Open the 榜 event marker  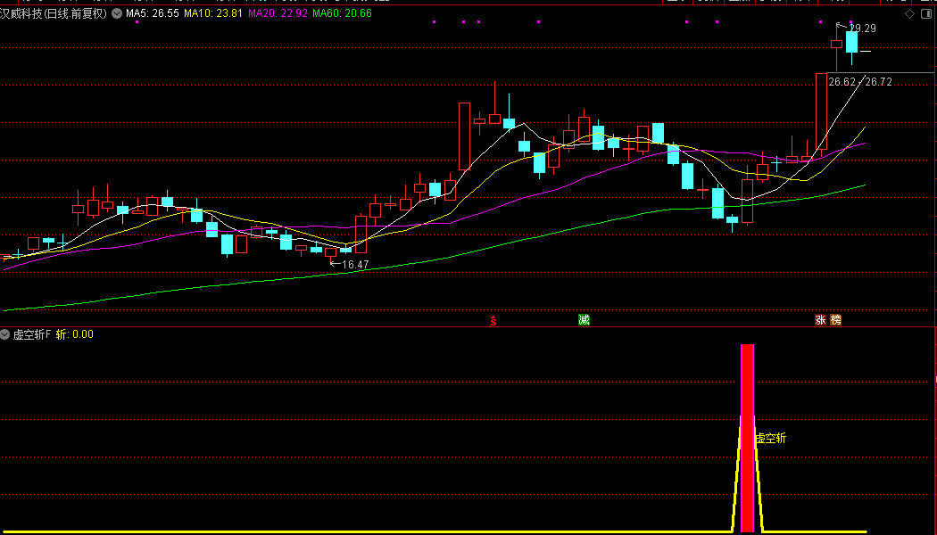(x=835, y=320)
